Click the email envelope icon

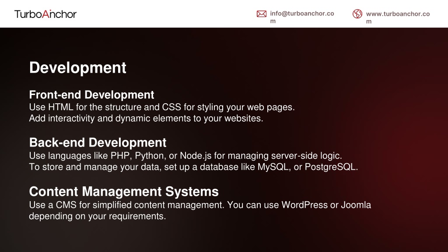pyautogui.click(x=262, y=14)
